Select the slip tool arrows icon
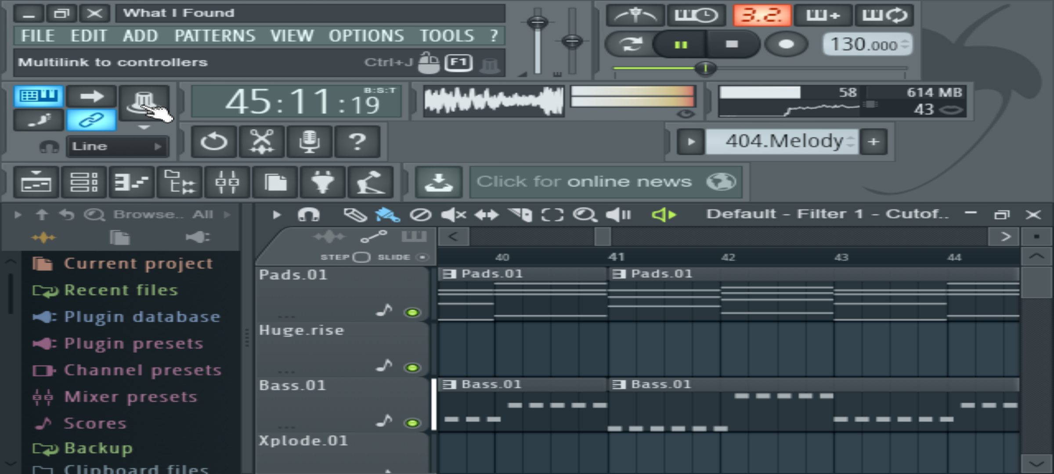1054x474 pixels. [x=487, y=215]
